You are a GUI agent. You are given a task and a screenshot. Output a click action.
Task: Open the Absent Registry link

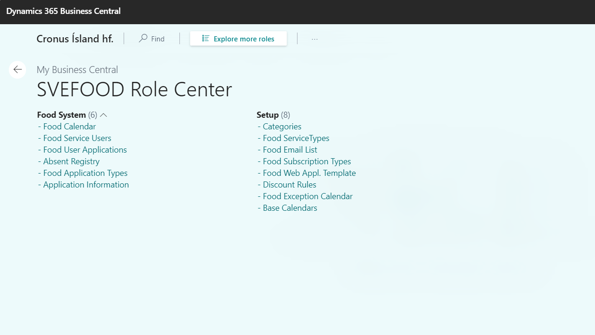[71, 161]
